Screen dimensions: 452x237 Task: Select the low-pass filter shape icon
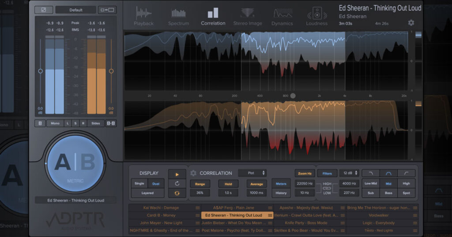pos(371,173)
